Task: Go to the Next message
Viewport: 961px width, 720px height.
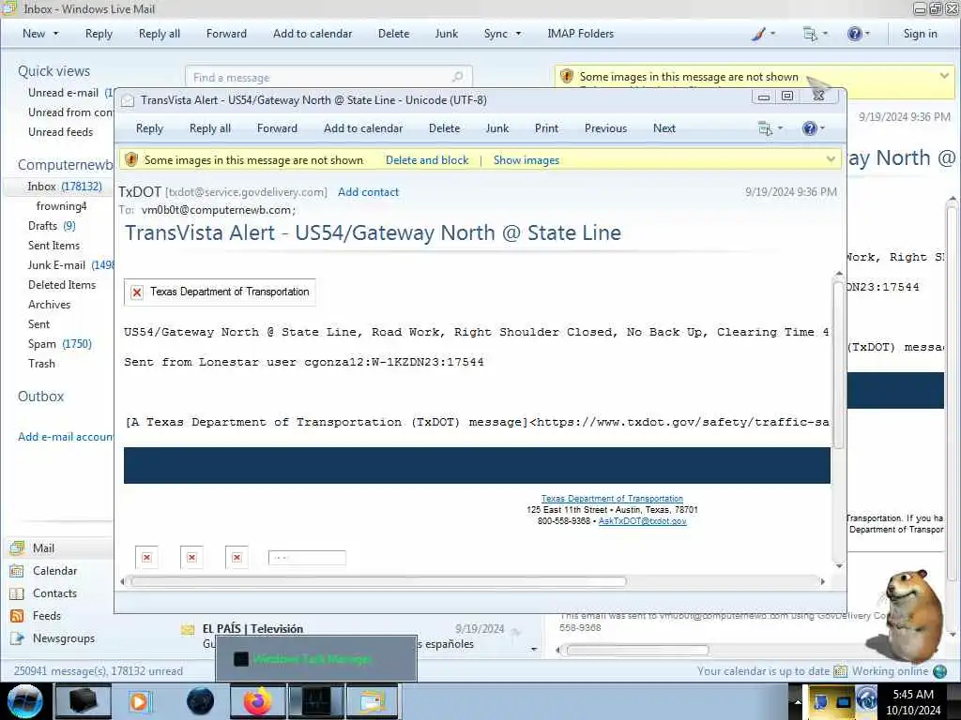Action: point(664,128)
